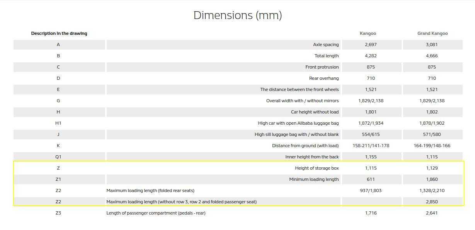Select the Grand Kangoo column header
The image size is (475, 230).
432,33
